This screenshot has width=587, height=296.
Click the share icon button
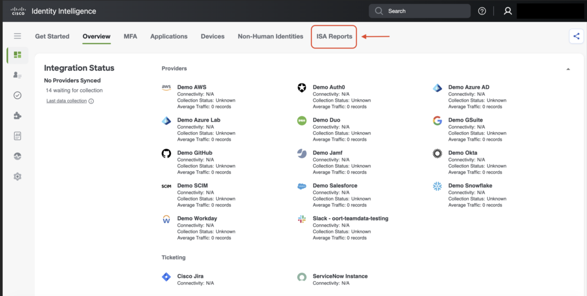[576, 36]
